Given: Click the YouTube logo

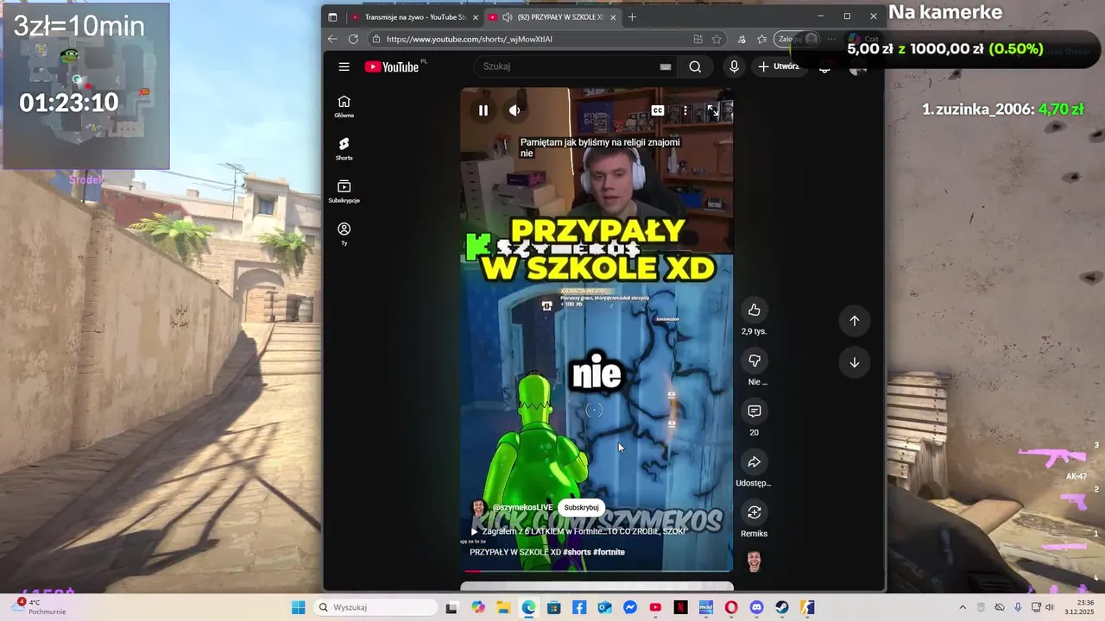Looking at the screenshot, I should [x=392, y=66].
